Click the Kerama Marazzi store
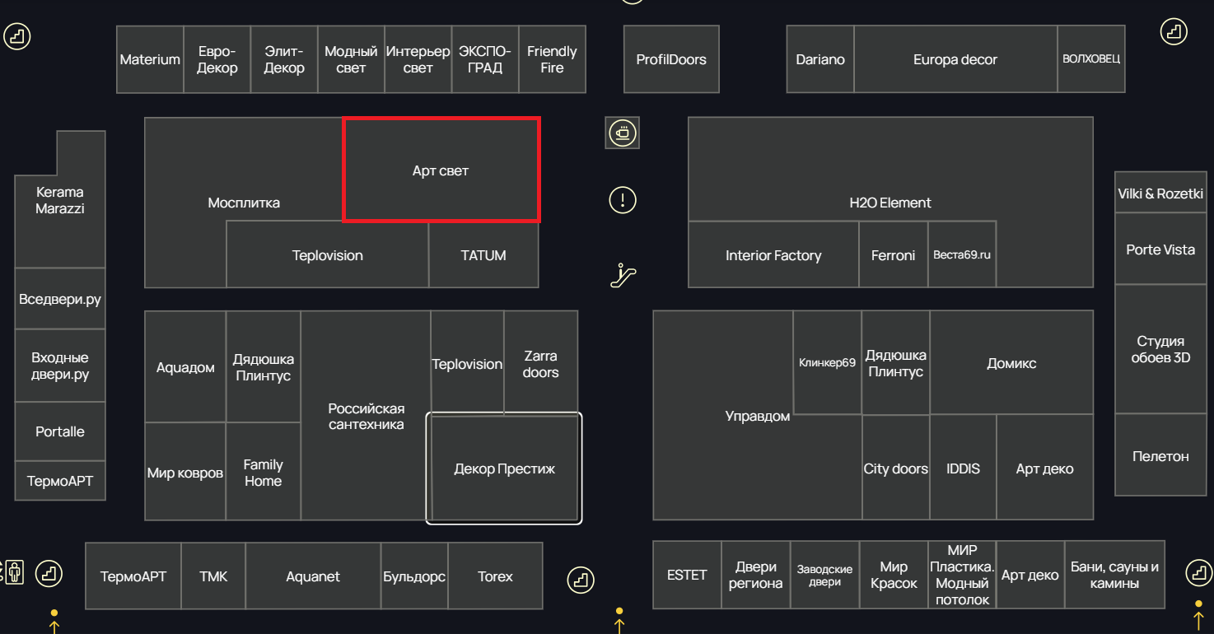 [x=59, y=201]
